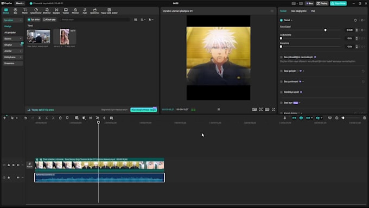Expand the Kütüphane sidebar section

13,57
